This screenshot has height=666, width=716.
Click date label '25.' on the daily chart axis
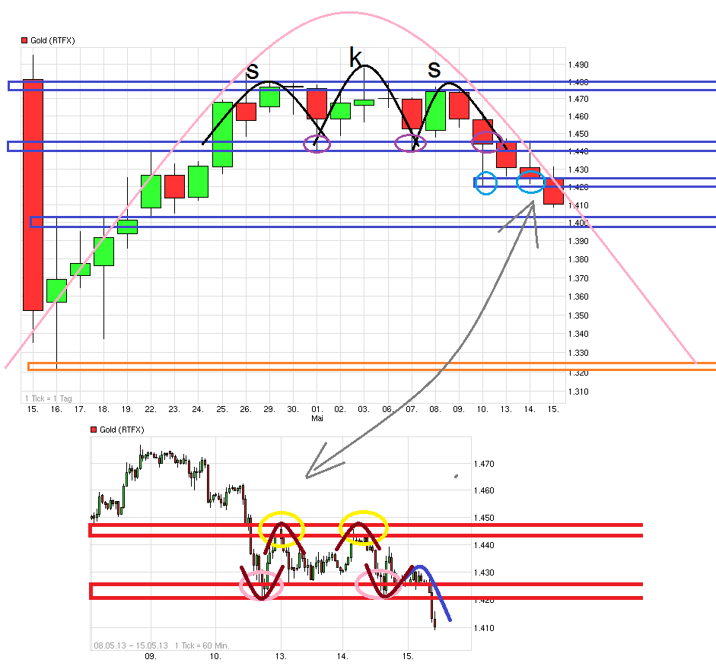(222, 409)
